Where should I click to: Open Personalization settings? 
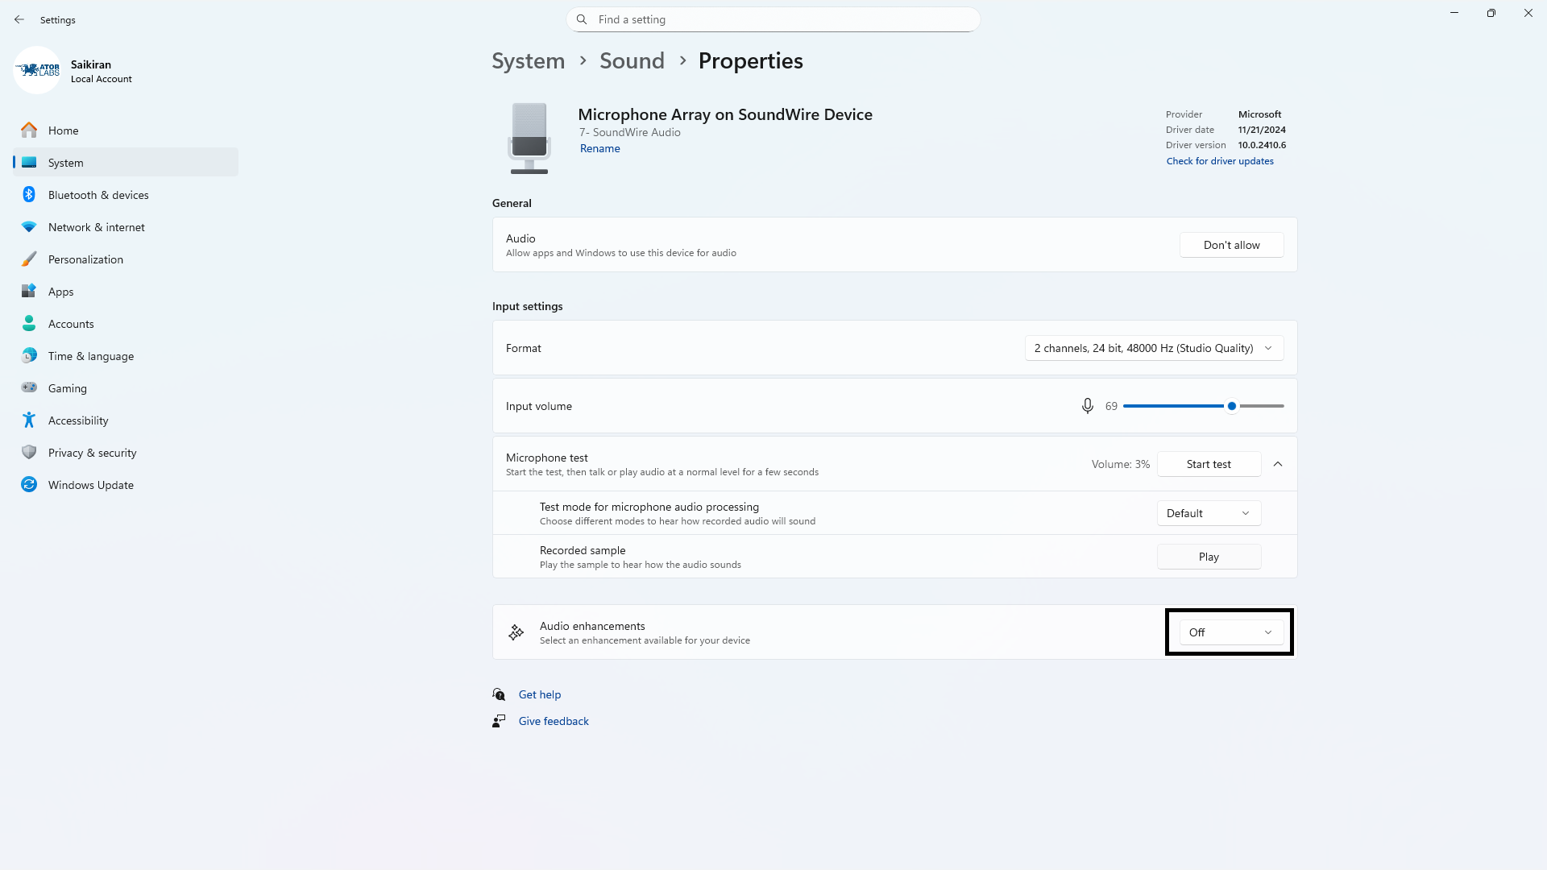pos(86,259)
